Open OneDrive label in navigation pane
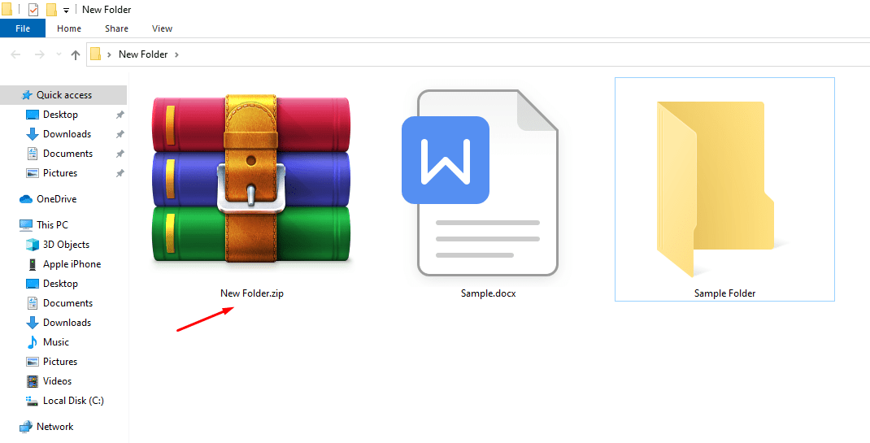 click(57, 199)
